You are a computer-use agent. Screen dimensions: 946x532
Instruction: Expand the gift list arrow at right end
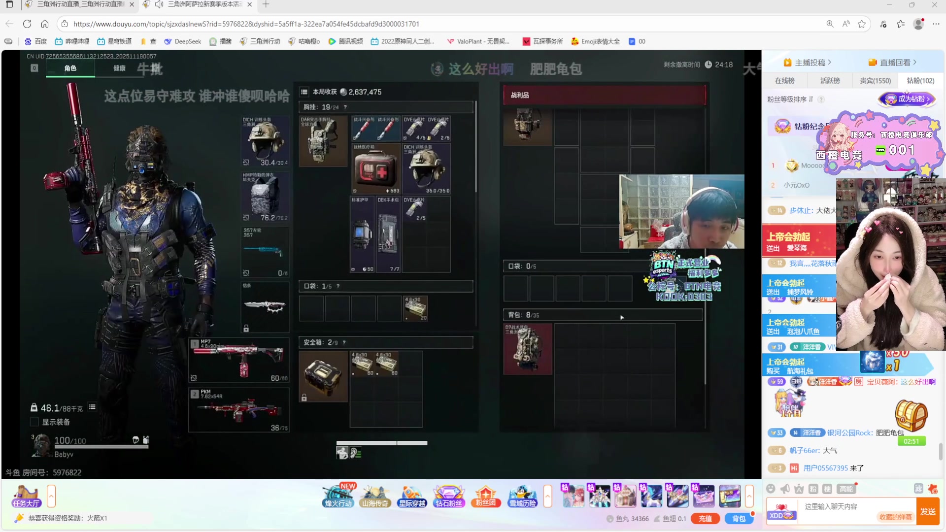coord(749,496)
